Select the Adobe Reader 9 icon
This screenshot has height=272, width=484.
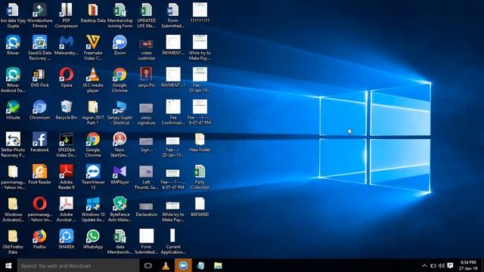pyautogui.click(x=67, y=177)
